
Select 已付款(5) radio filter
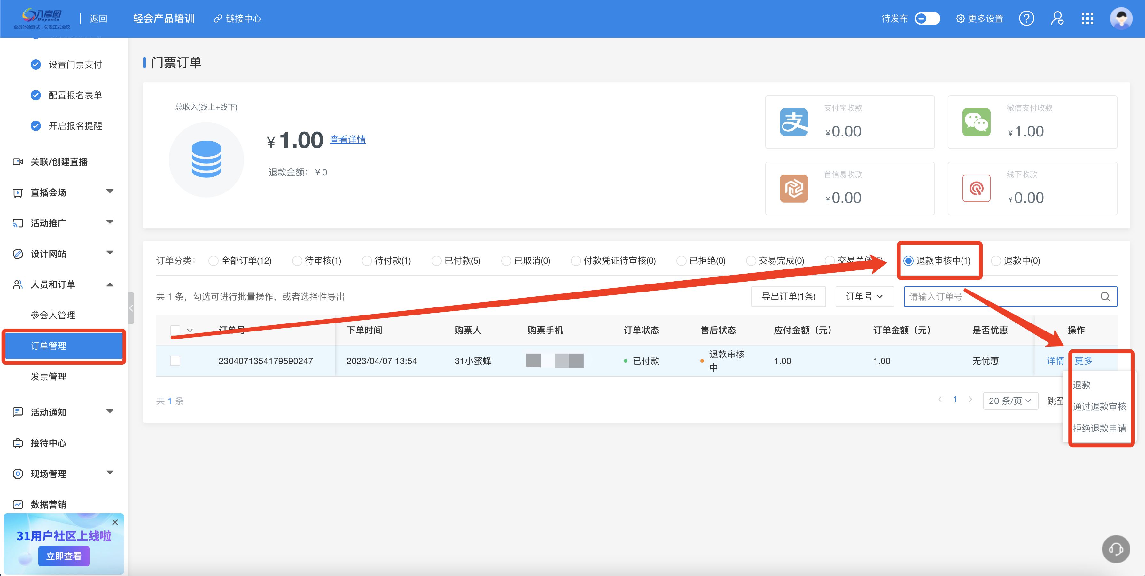[437, 261]
